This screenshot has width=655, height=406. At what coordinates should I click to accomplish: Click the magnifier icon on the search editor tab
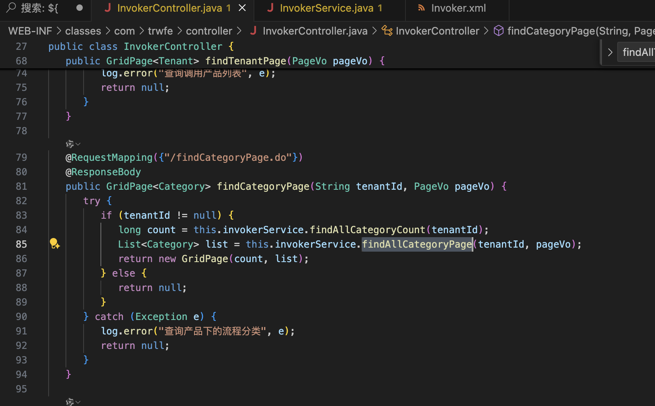click(11, 8)
